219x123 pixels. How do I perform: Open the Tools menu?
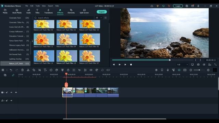click(38, 6)
